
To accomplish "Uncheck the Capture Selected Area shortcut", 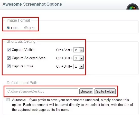I will 9,58.
